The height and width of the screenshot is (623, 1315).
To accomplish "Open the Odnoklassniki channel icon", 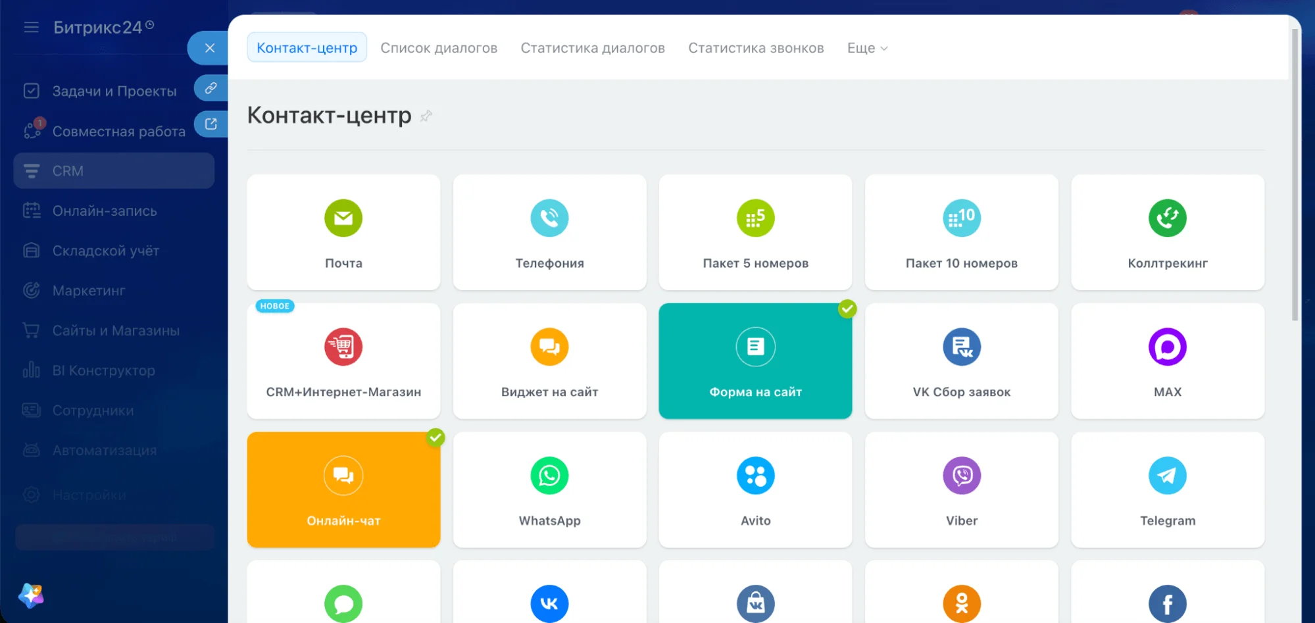I will coord(962,603).
